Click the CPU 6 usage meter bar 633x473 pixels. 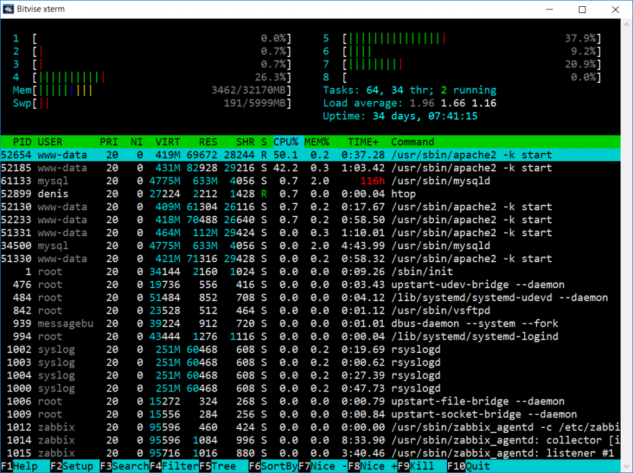[472, 51]
